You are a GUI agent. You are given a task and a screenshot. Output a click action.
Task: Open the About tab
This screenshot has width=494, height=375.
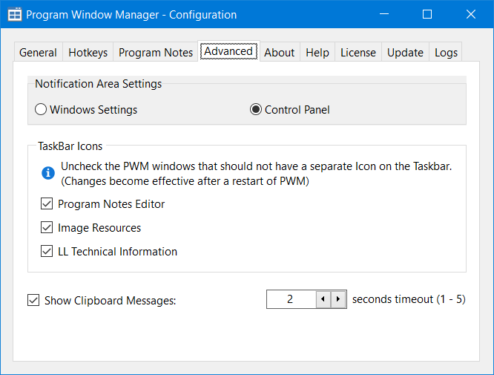click(x=279, y=53)
